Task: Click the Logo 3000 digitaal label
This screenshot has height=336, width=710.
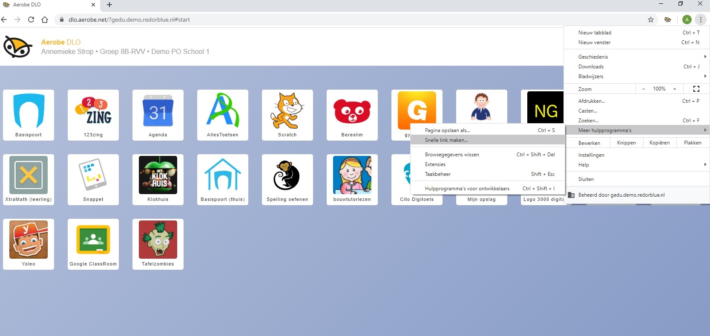Action: 543,199
